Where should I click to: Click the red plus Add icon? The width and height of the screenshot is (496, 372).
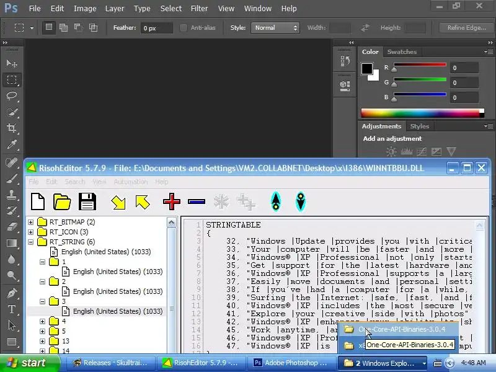pos(172,201)
